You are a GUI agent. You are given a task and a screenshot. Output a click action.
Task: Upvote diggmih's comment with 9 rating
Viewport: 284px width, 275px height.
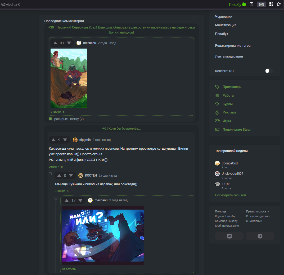click(x=53, y=140)
